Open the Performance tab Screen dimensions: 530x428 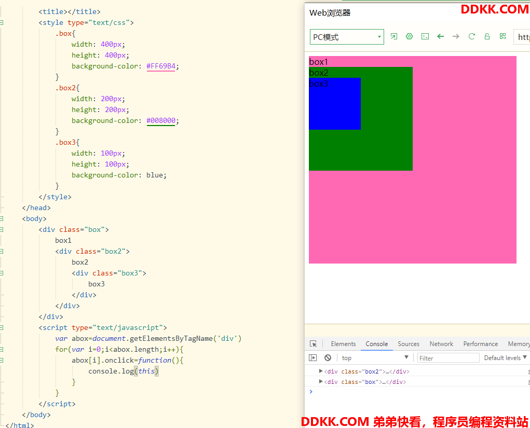pyautogui.click(x=480, y=344)
